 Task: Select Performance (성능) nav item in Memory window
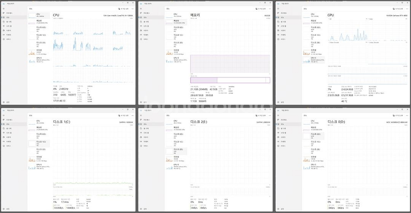tap(151, 17)
